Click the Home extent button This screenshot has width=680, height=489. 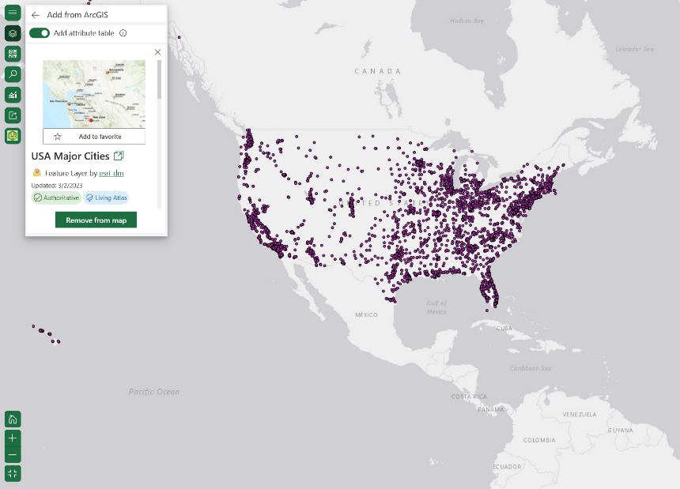point(13,419)
